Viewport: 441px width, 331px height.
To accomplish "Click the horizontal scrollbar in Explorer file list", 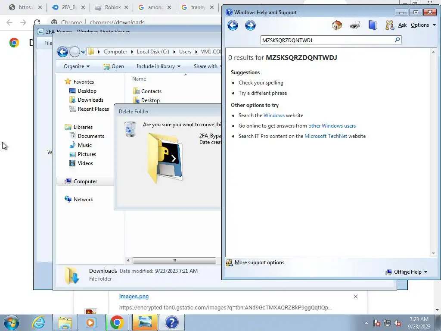I will click(174, 261).
